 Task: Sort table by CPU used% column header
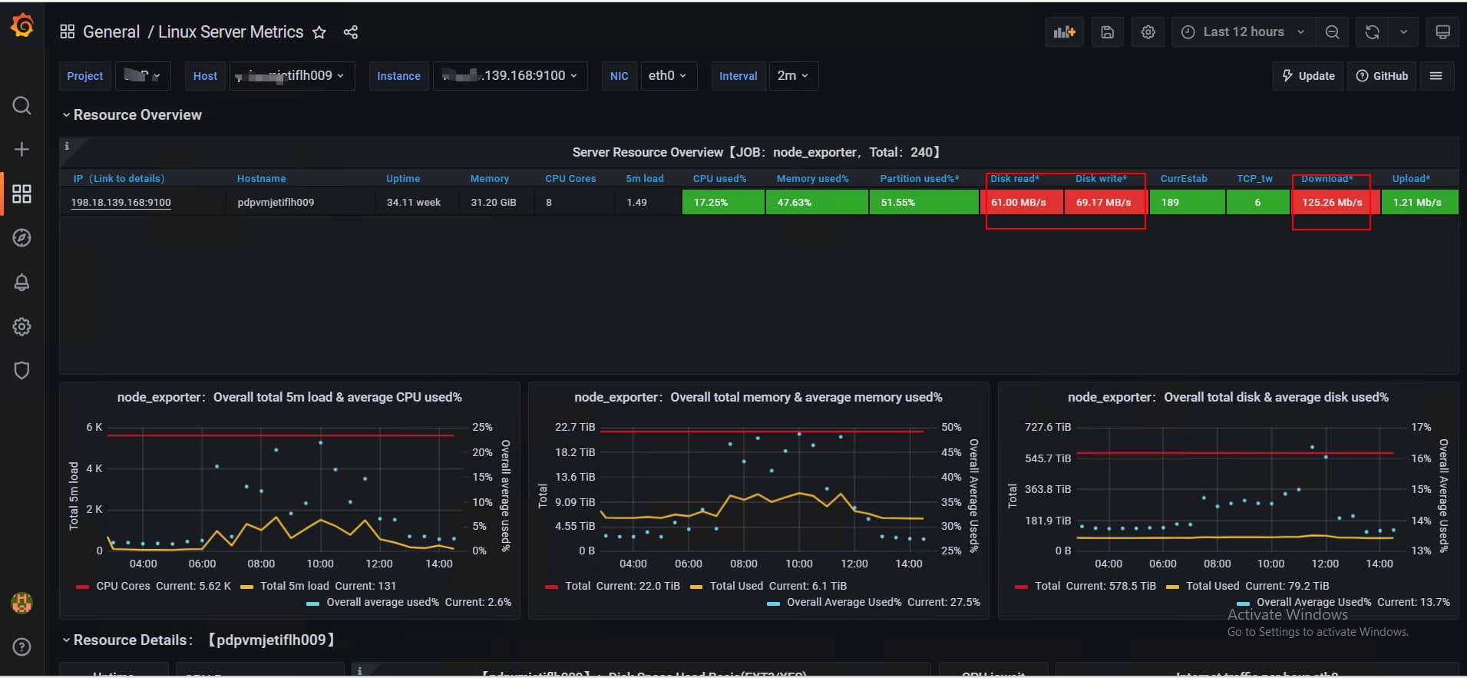[x=719, y=179]
